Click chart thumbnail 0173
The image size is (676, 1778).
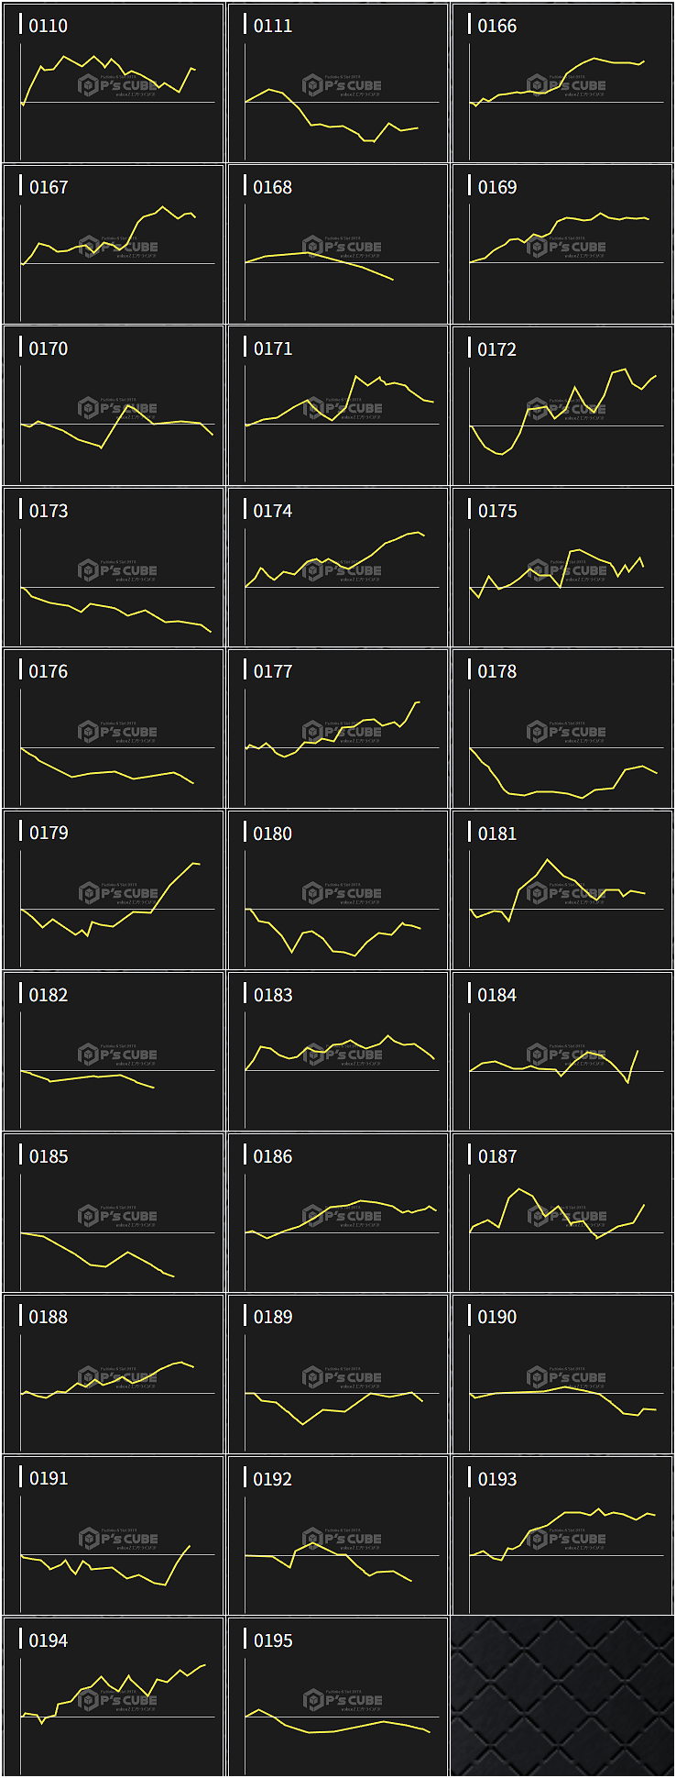tap(114, 568)
